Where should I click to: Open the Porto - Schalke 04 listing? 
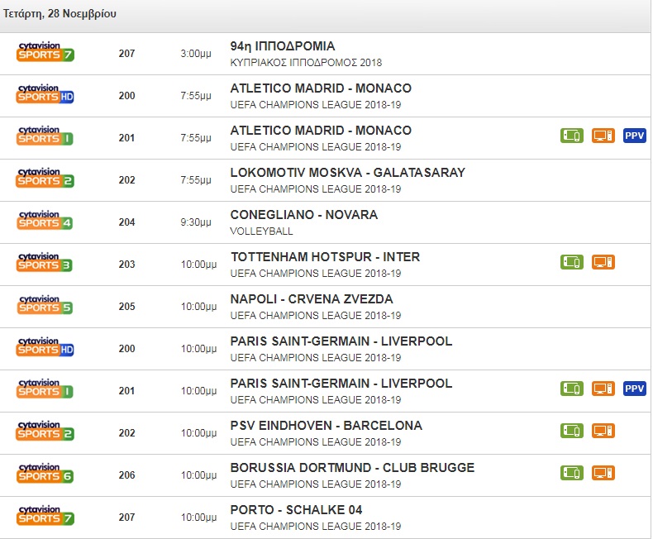296,510
